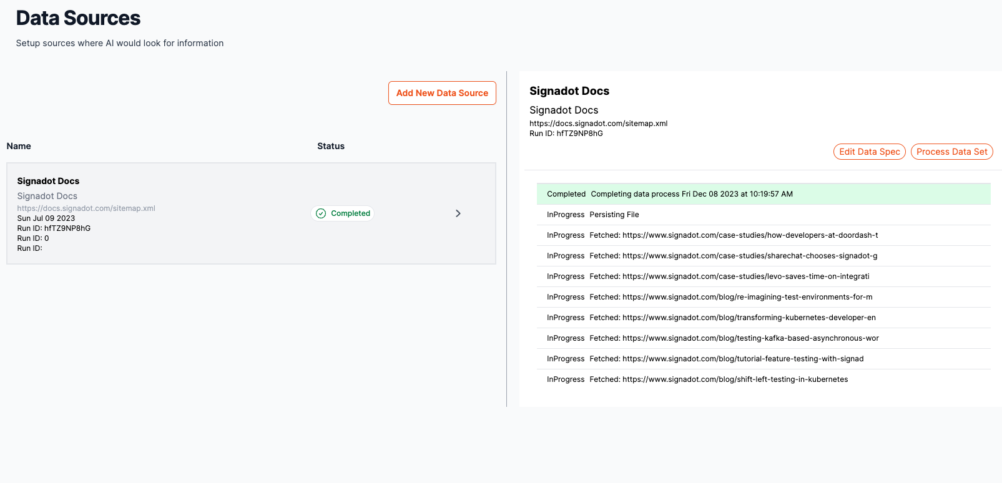Click the green Completed checkmark icon
The height and width of the screenshot is (483, 1002).
[x=321, y=213]
